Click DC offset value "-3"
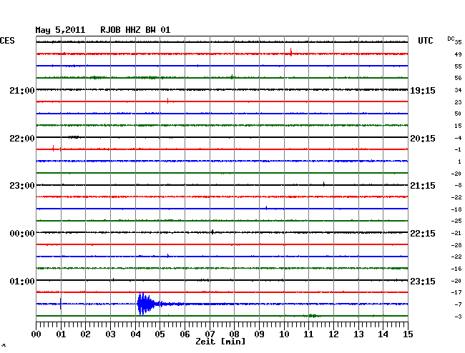The width and height of the screenshot is (465, 353). pos(458,317)
